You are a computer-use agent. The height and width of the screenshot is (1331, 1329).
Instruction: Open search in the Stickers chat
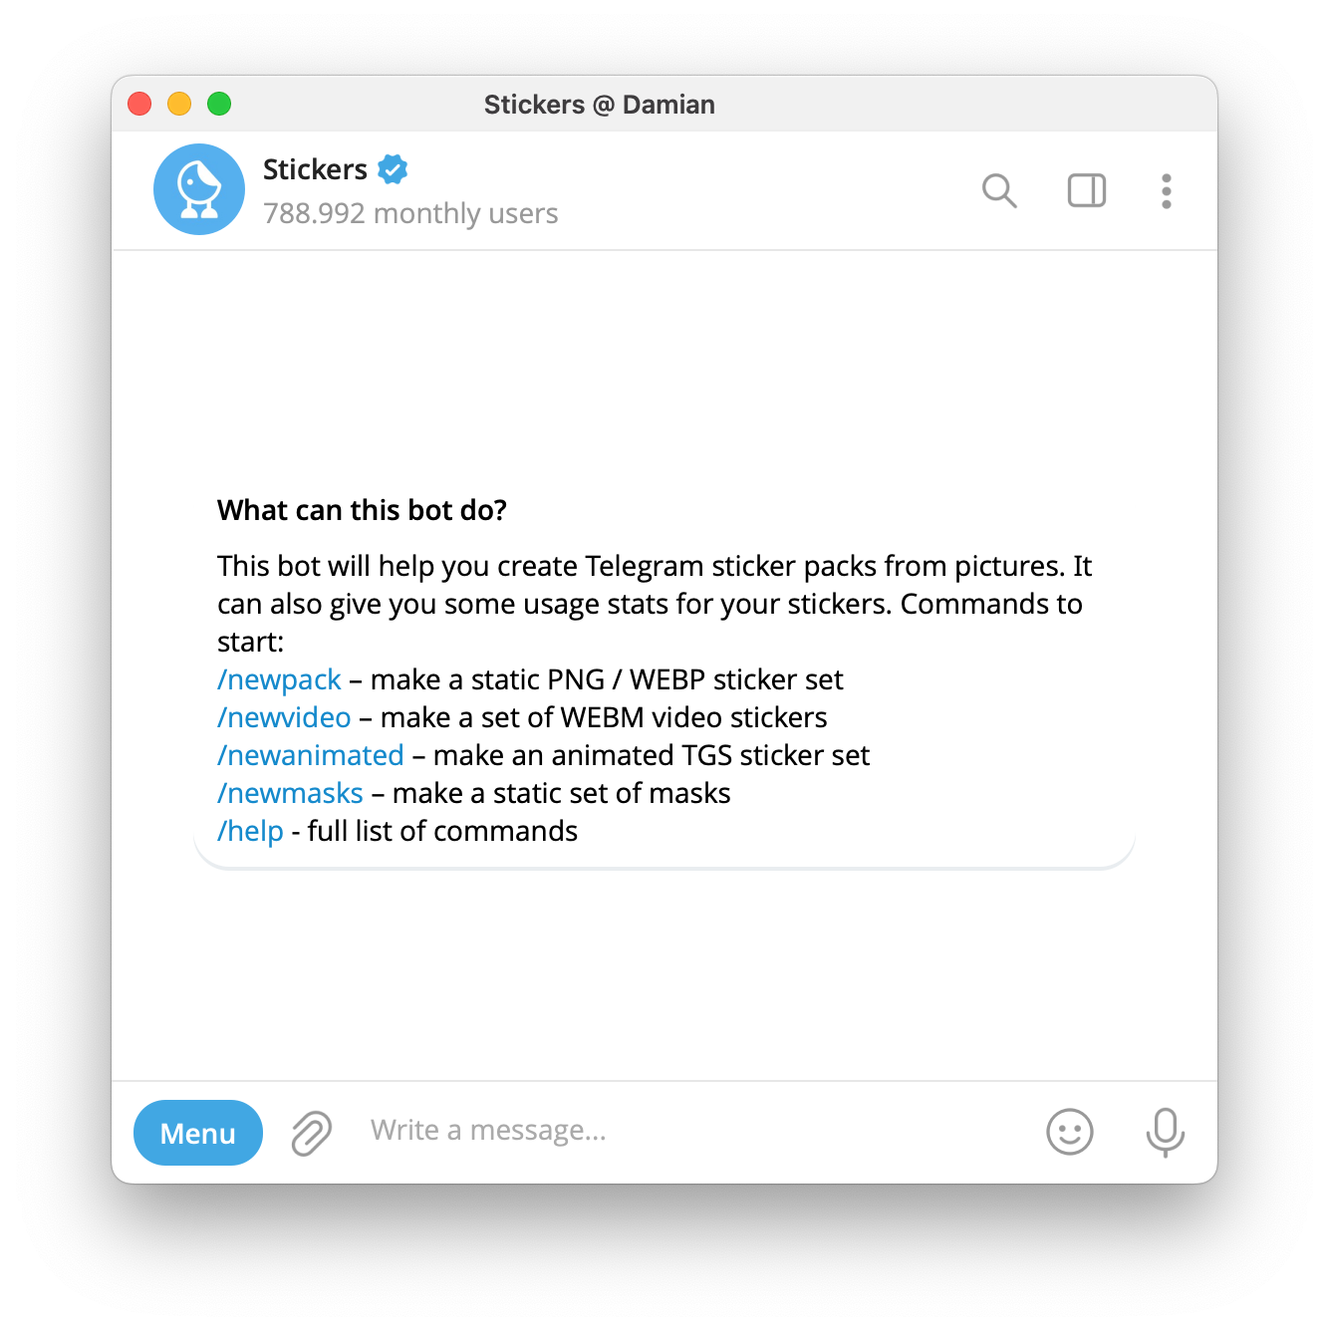click(x=999, y=190)
